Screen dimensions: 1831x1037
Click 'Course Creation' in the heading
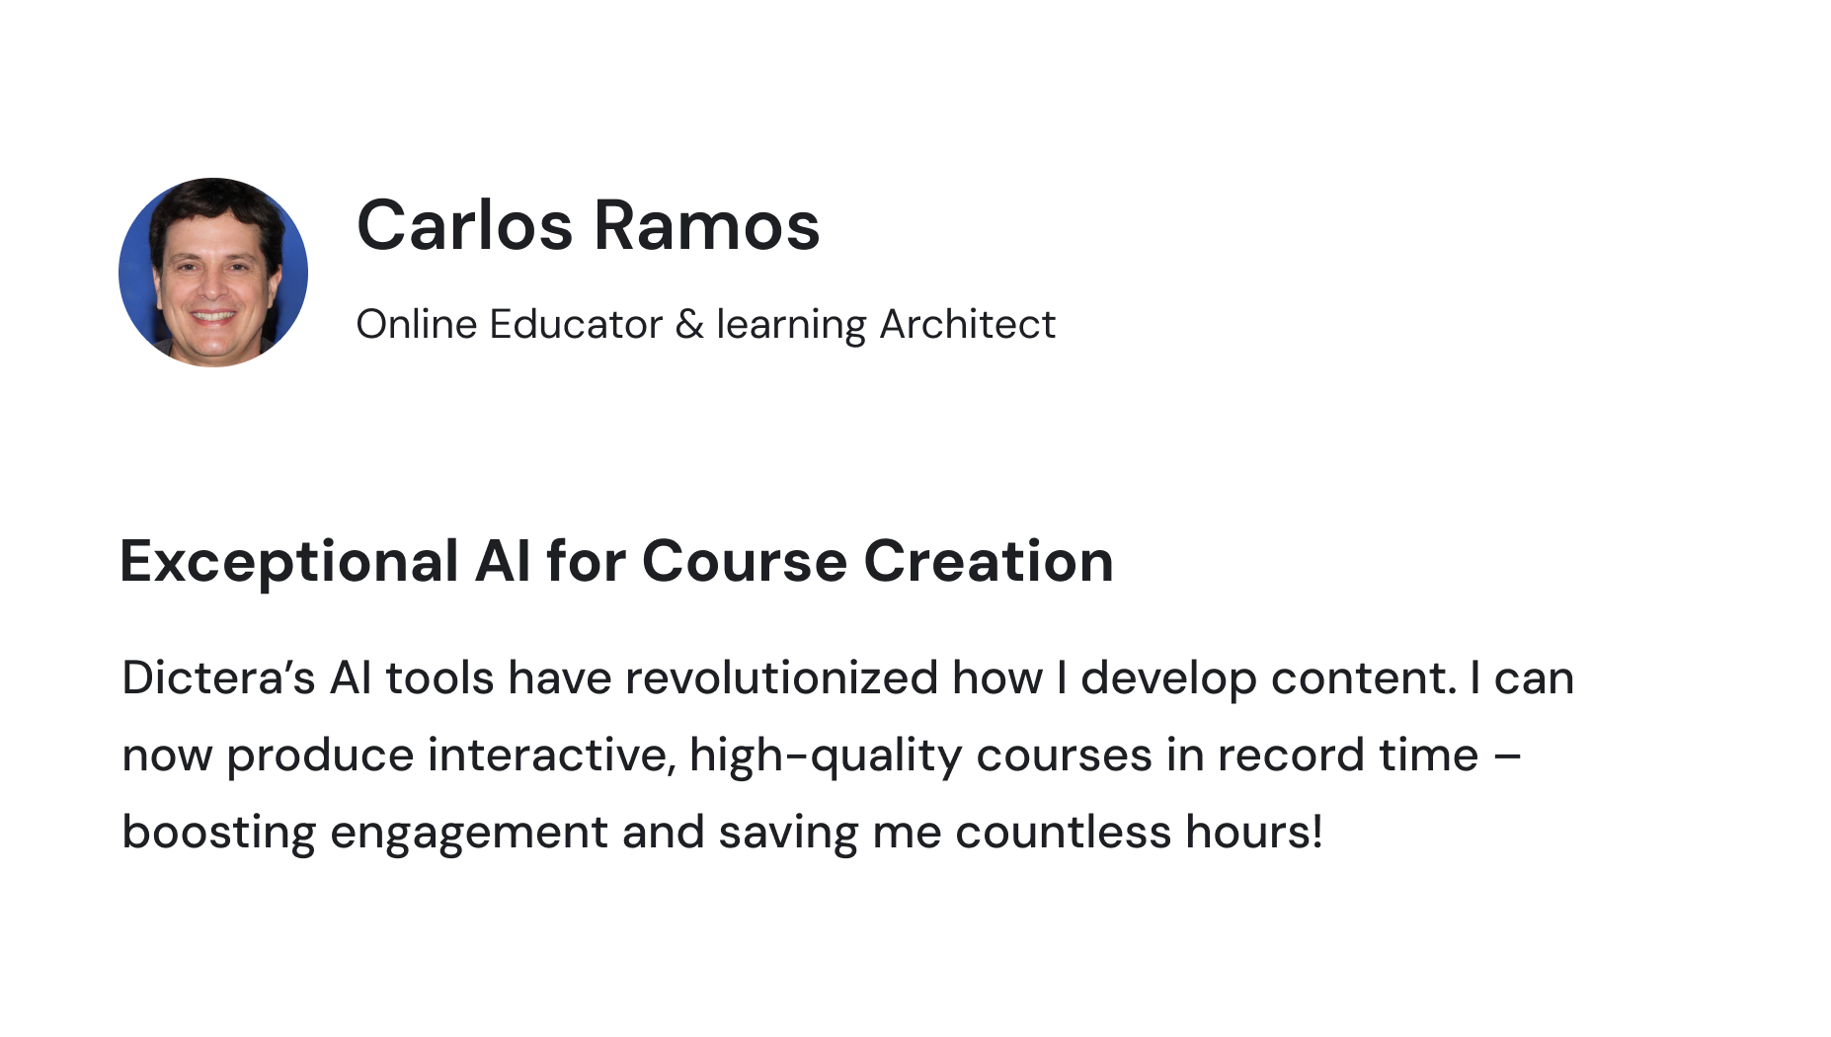pos(878,562)
